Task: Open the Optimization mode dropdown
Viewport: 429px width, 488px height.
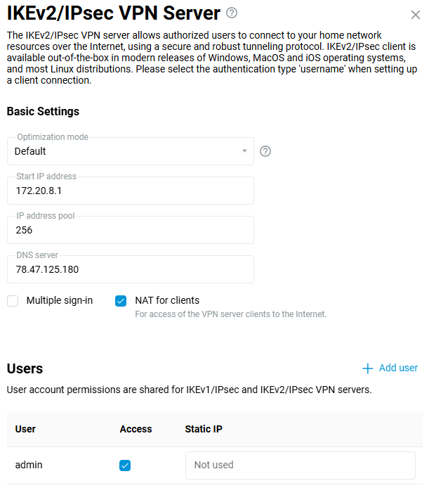Action: [x=130, y=151]
